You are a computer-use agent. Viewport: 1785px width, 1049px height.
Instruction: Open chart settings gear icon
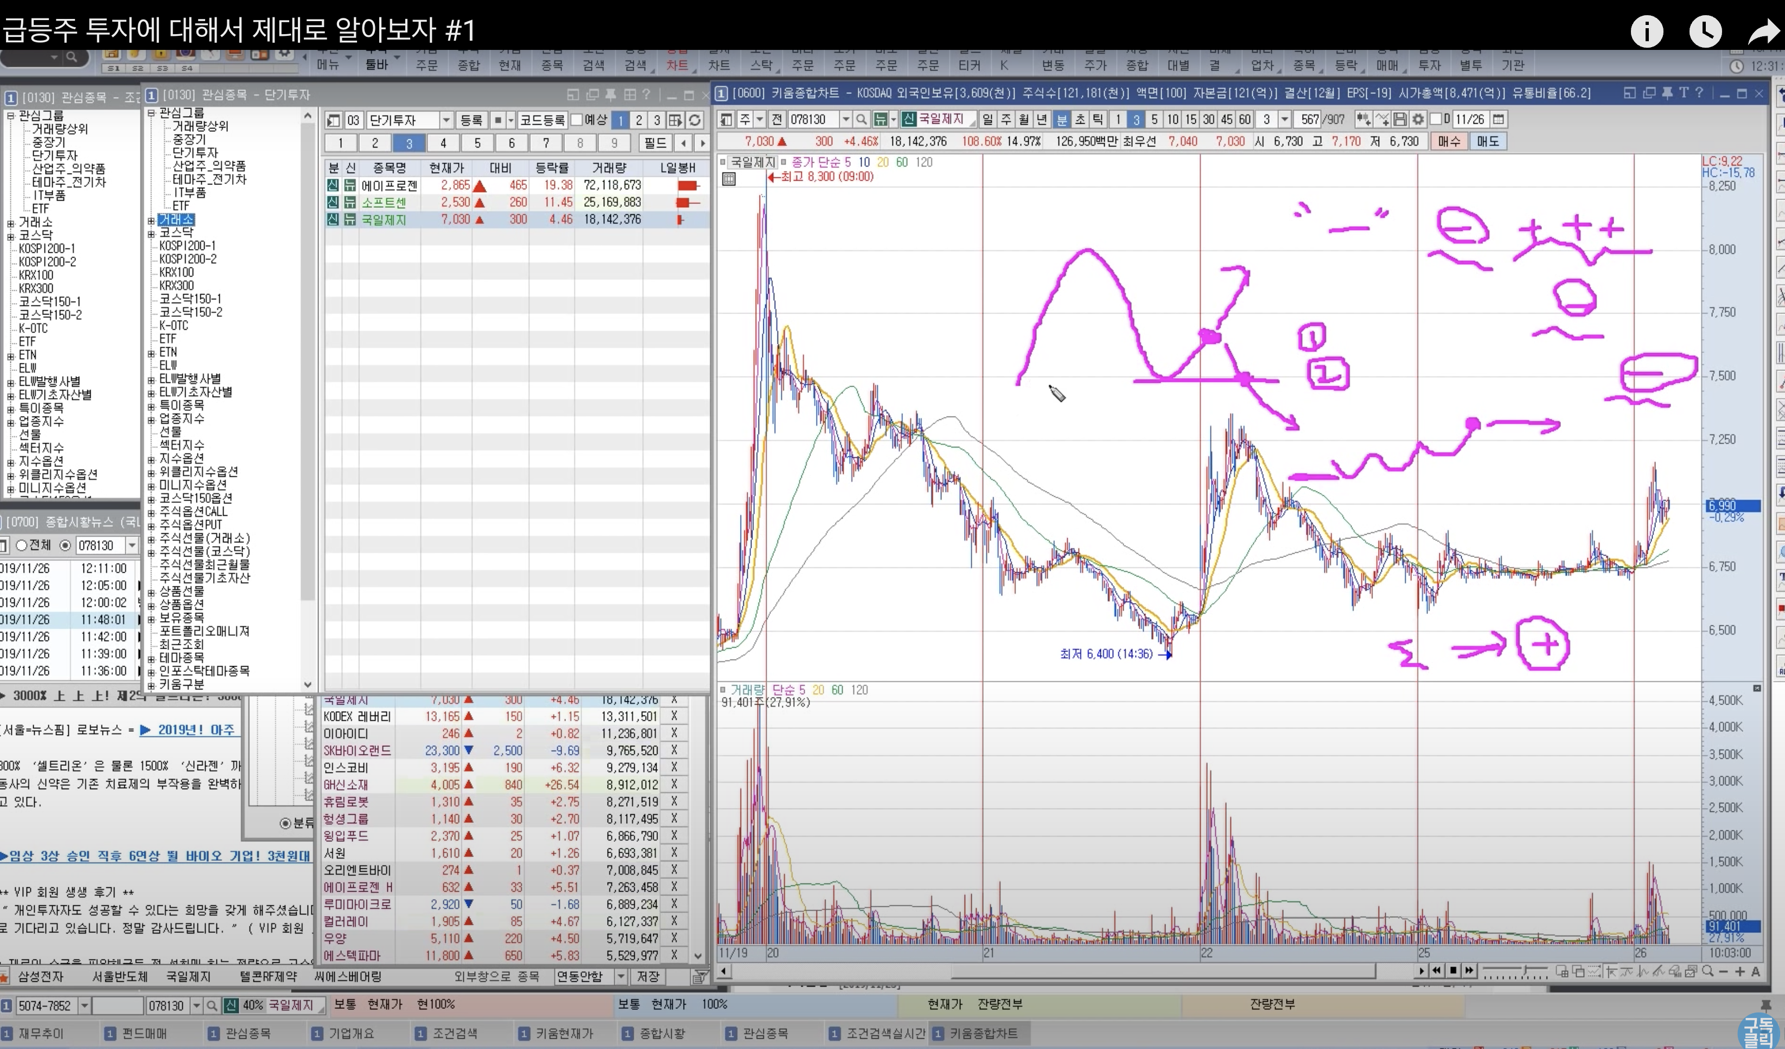click(1417, 120)
